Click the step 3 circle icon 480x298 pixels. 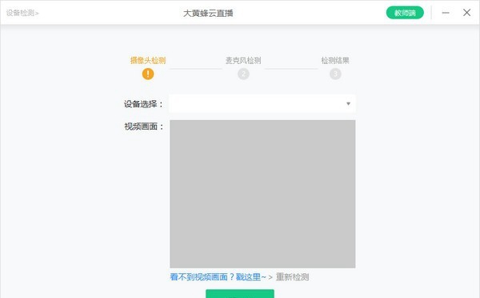pos(335,74)
